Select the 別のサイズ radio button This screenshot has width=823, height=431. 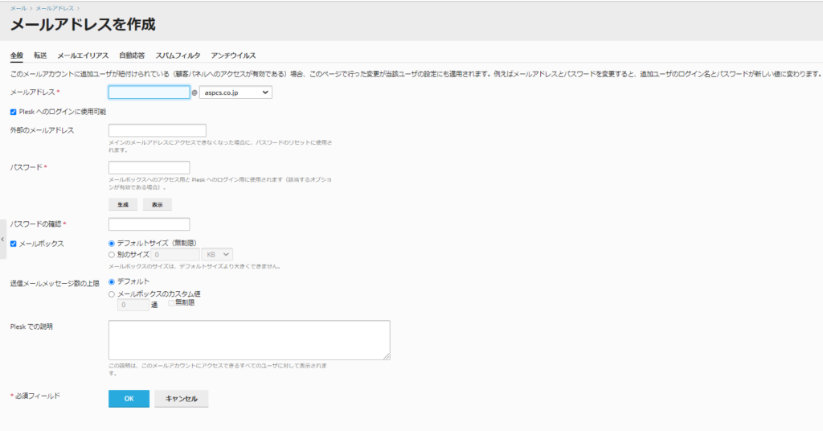[x=112, y=254]
